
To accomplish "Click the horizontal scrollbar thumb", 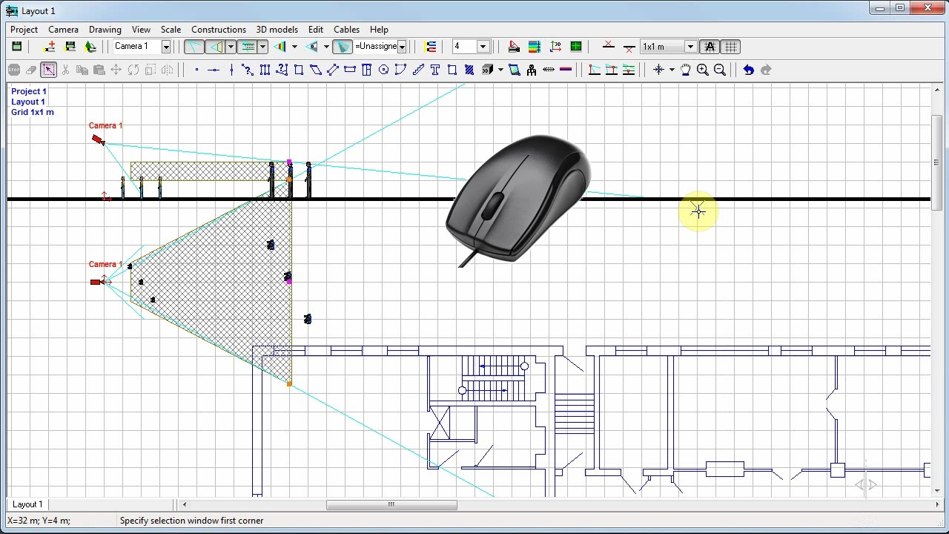I will point(391,505).
